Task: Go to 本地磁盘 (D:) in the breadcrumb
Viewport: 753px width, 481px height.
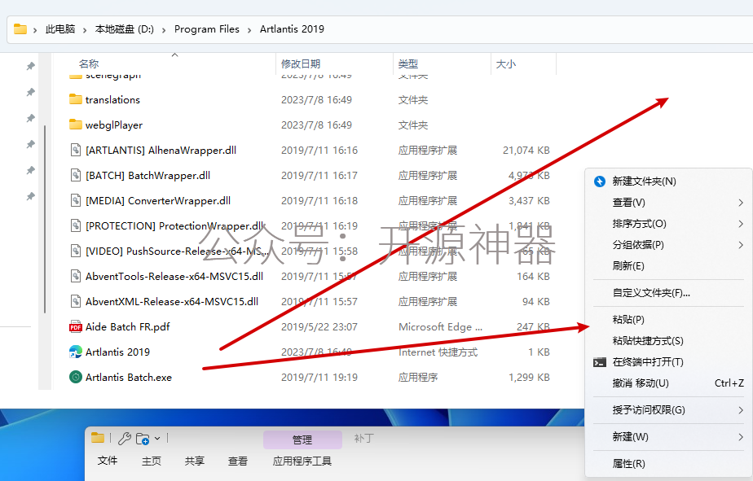Action: pos(125,29)
